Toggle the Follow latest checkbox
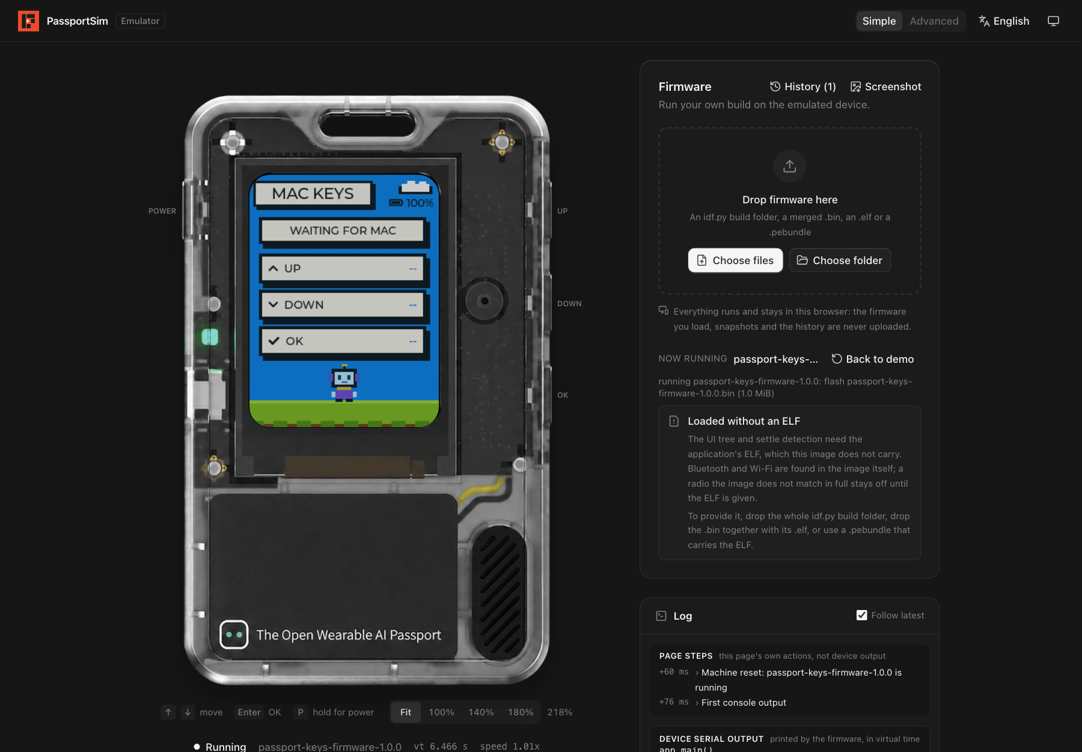 (861, 615)
